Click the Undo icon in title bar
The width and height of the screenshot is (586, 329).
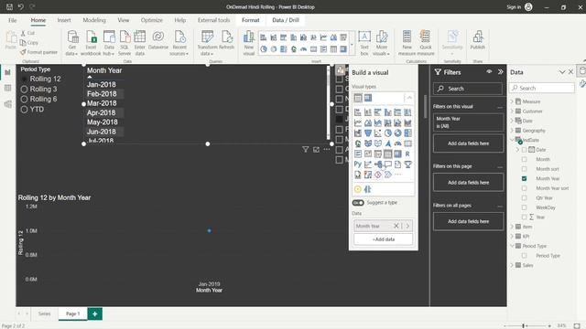[x=20, y=6]
